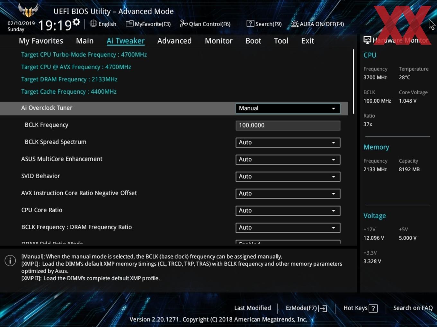This screenshot has width=437, height=327.
Task: Click the info circle icon in help area
Action: coord(10,261)
